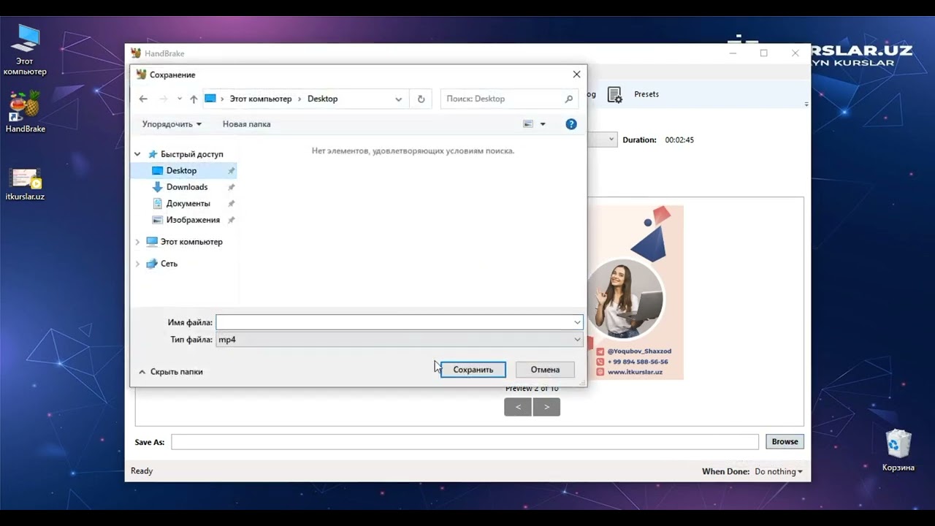This screenshot has height=526, width=935.
Task: Show the next preview image
Action: click(x=546, y=407)
